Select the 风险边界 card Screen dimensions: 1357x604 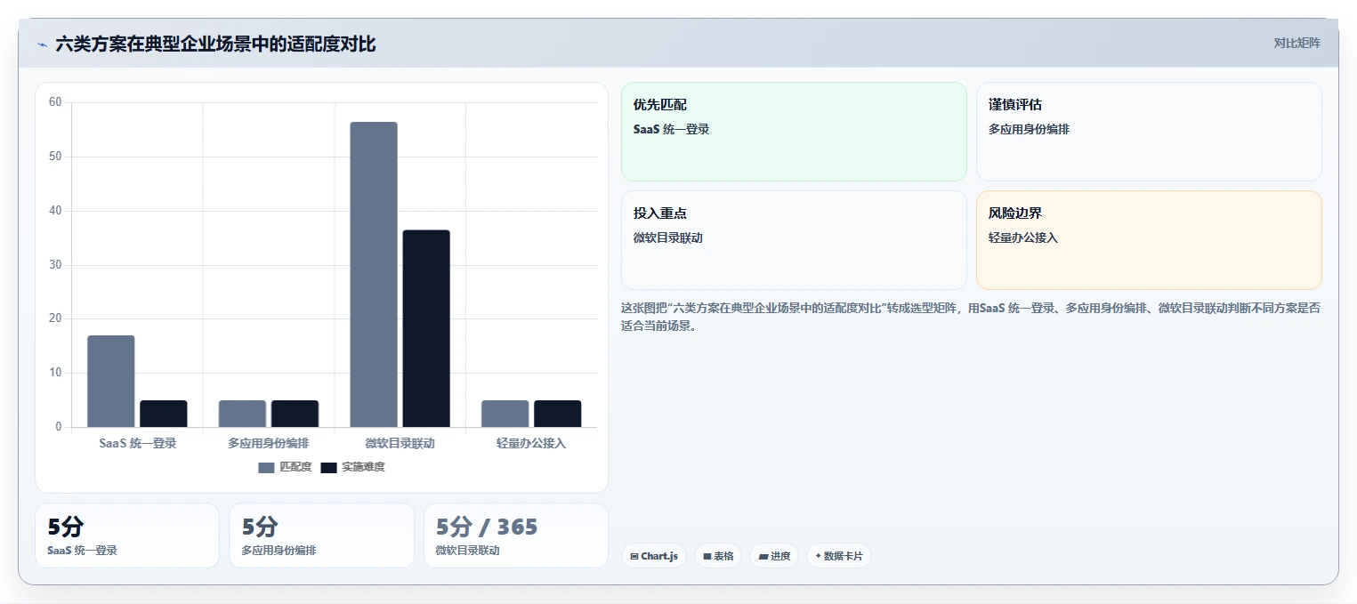coord(1149,240)
